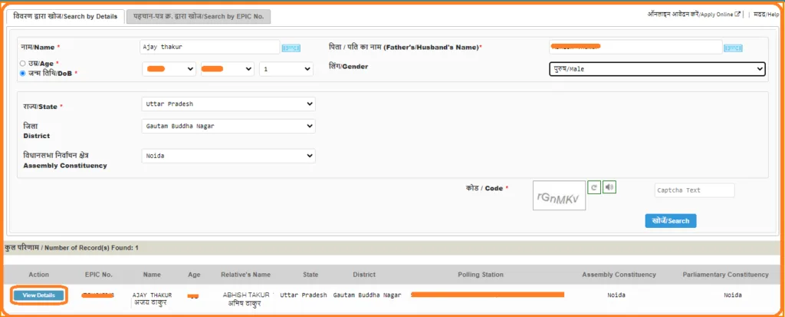Open the State dropdown showing Uttar Pradesh

click(x=228, y=104)
